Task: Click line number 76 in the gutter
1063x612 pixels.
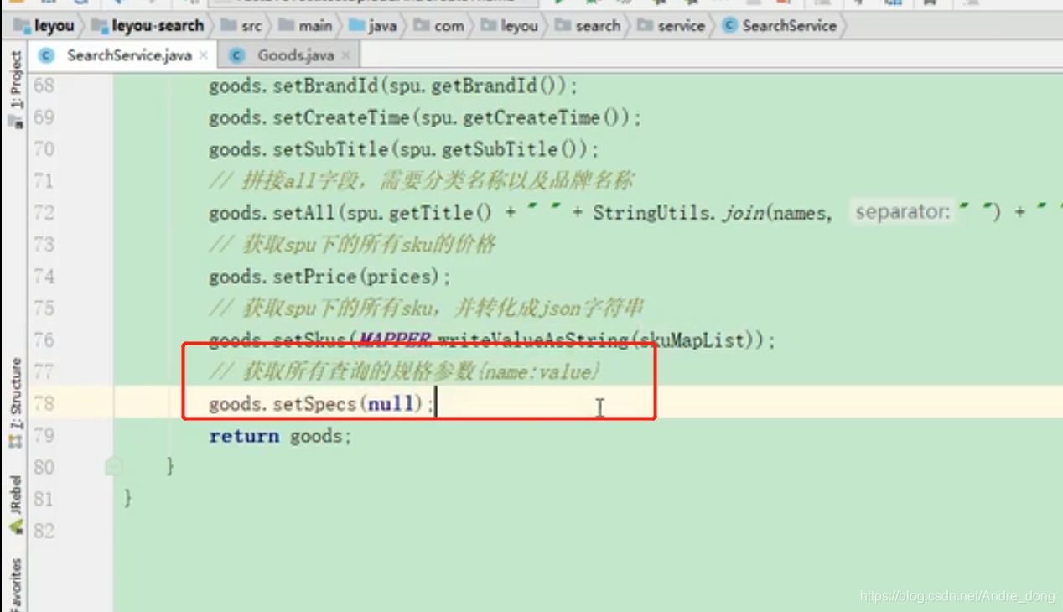Action: pyautogui.click(x=44, y=340)
